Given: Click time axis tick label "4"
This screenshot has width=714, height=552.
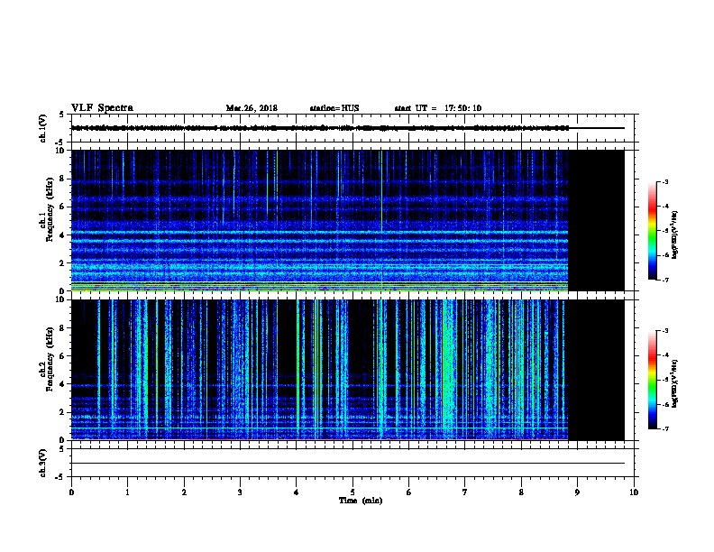Looking at the screenshot, I should [297, 492].
